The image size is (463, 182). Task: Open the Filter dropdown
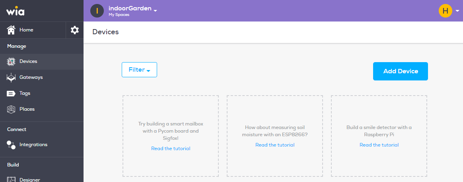(139, 70)
